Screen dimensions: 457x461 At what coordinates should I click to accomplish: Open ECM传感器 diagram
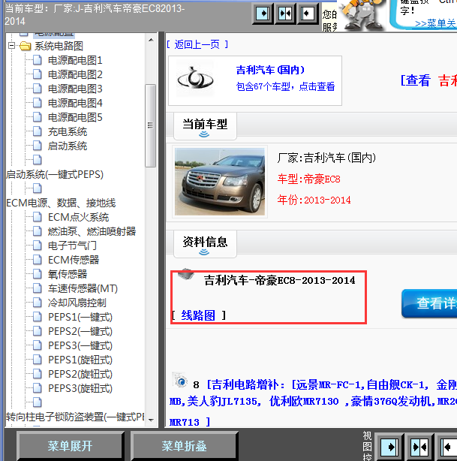click(x=74, y=260)
